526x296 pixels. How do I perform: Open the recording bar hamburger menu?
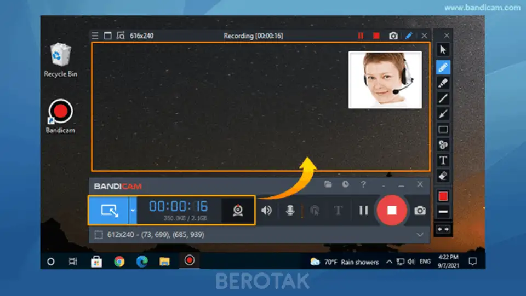pyautogui.click(x=95, y=36)
